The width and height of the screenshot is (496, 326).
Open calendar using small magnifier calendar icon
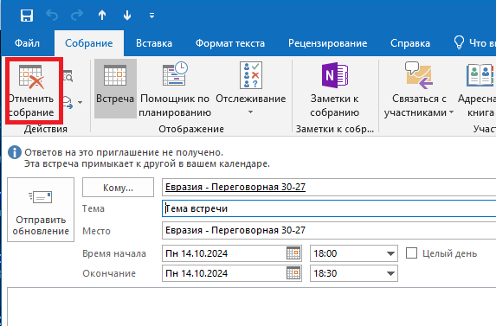(68, 76)
